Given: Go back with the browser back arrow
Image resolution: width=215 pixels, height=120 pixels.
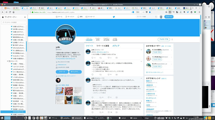Looking at the screenshot, I should pos(3,12).
